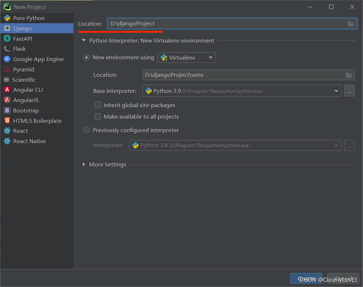Click the project Location input field
The width and height of the screenshot is (363, 287).
click(232, 24)
